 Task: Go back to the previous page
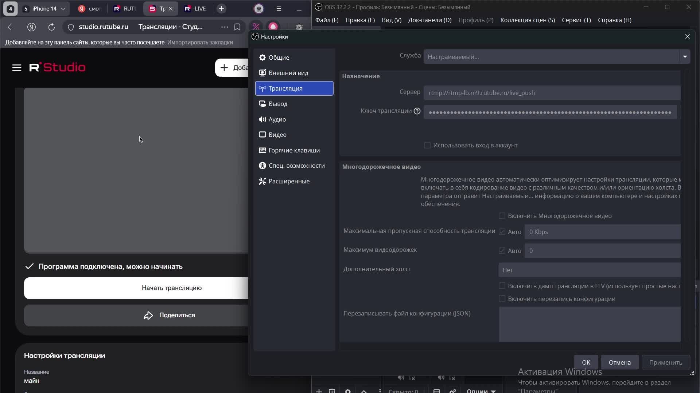(x=11, y=27)
